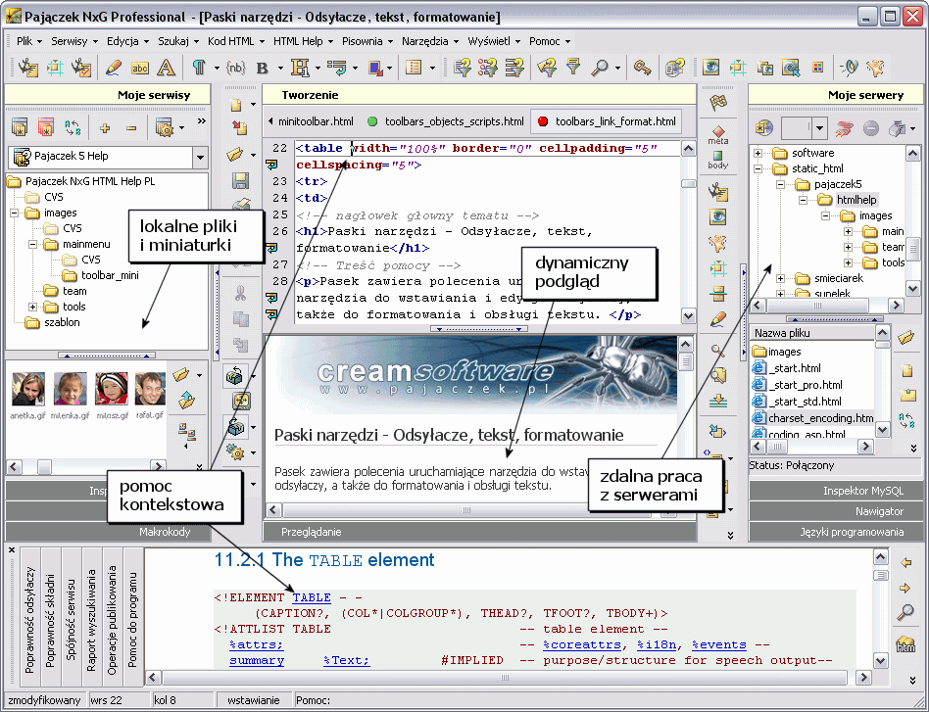929x712 pixels.
Task: Insert body tag with body button
Action: coord(718,160)
